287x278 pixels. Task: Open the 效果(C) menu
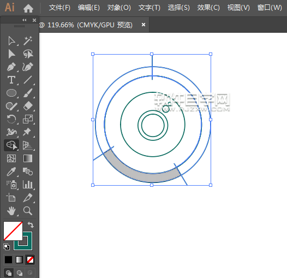pos(208,8)
